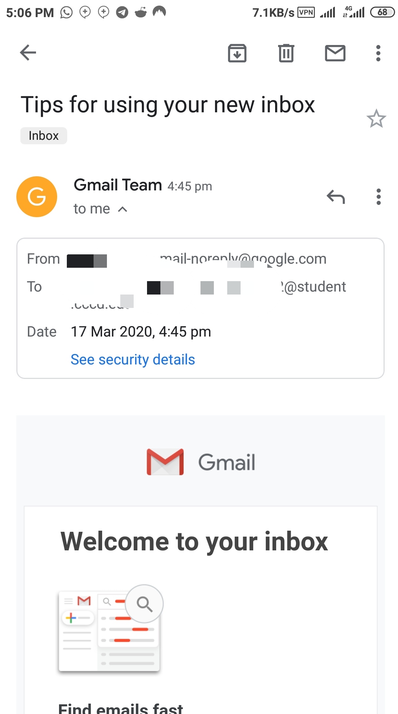Open message options three-dot menu
The width and height of the screenshot is (398, 714).
tap(378, 197)
